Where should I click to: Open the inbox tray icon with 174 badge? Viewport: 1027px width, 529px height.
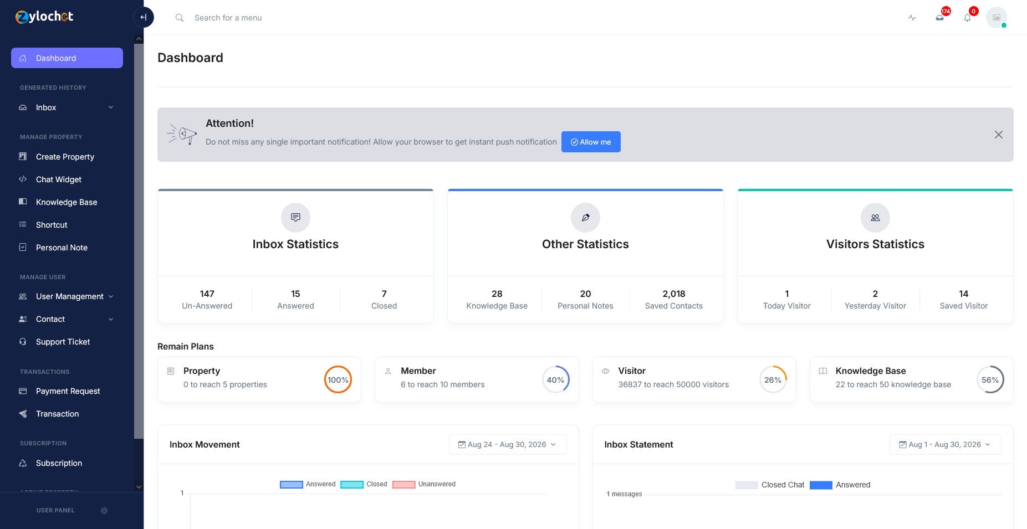940,18
